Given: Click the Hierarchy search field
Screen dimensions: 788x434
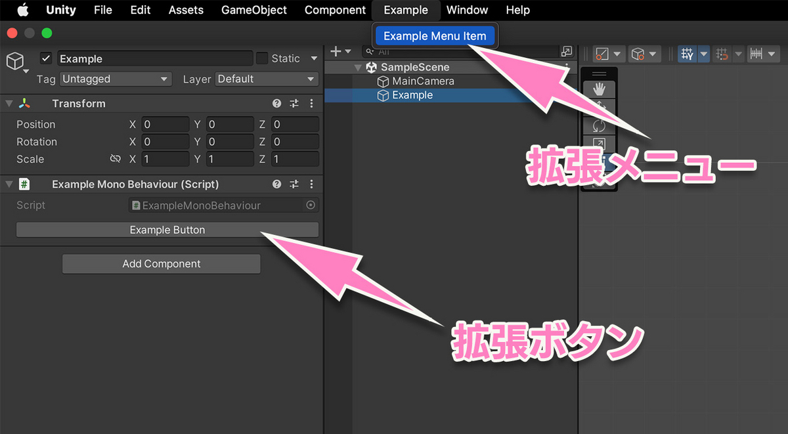Looking at the screenshot, I should [x=460, y=51].
